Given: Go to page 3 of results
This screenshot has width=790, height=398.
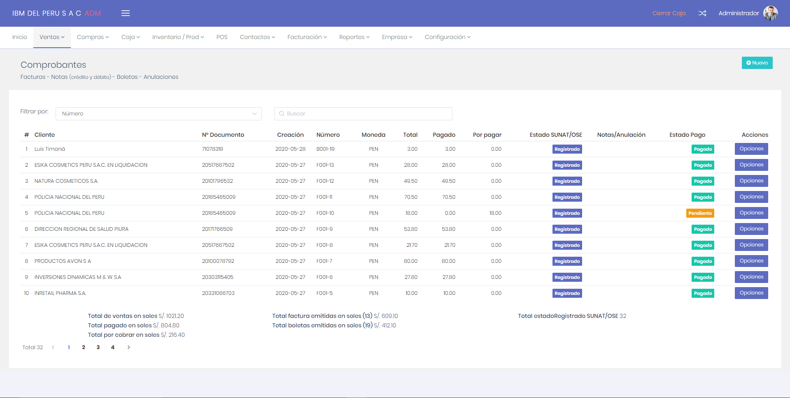Looking at the screenshot, I should tap(98, 347).
